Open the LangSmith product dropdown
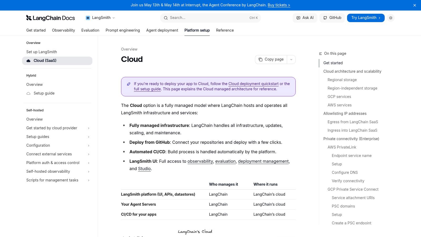This screenshot has width=421, height=237. tap(101, 18)
